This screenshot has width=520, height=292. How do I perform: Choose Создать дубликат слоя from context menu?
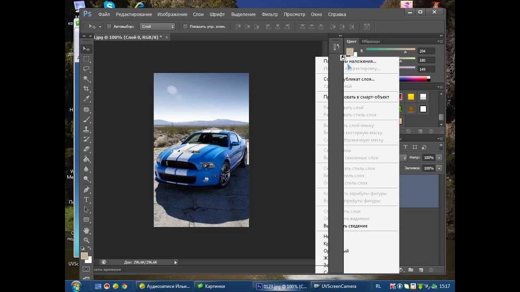point(357,79)
